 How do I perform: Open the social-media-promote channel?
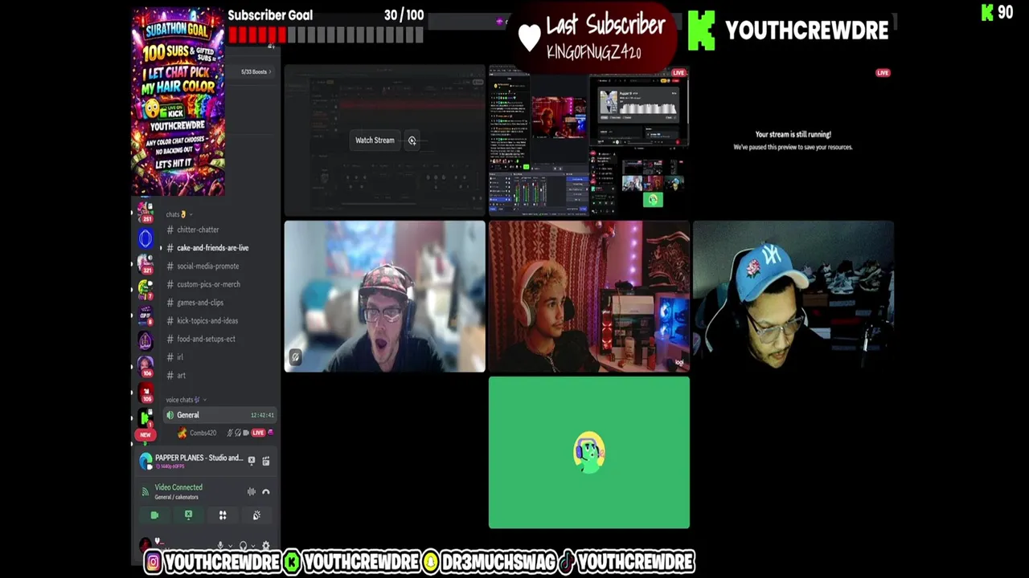pyautogui.click(x=207, y=266)
